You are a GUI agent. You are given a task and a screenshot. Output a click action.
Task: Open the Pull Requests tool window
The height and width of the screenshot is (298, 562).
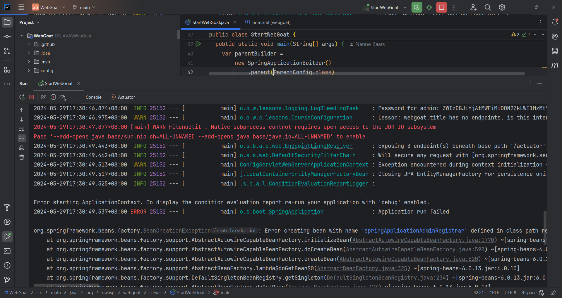(7, 51)
